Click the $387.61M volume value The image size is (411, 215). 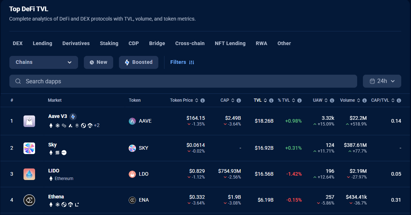[x=355, y=145]
